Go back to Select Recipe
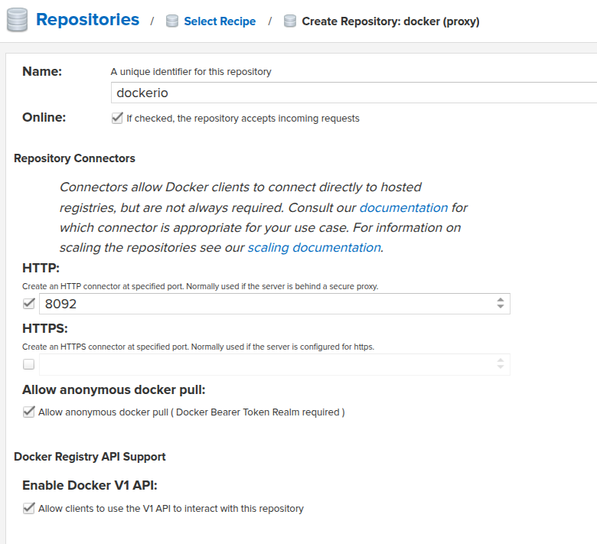Image resolution: width=597 pixels, height=544 pixels. point(220,21)
